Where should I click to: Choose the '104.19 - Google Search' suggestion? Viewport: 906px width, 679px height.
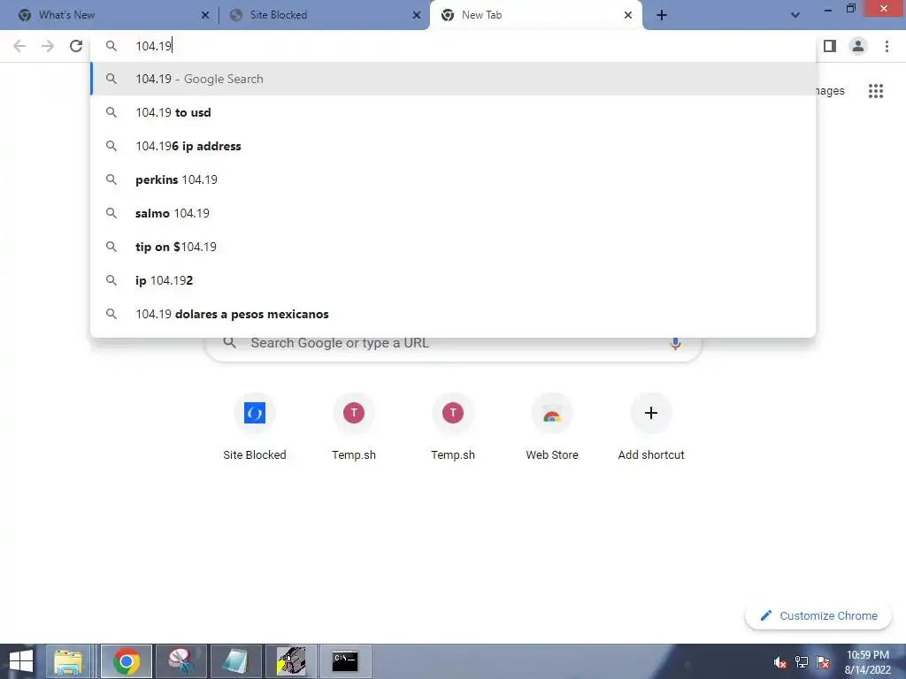point(454,79)
